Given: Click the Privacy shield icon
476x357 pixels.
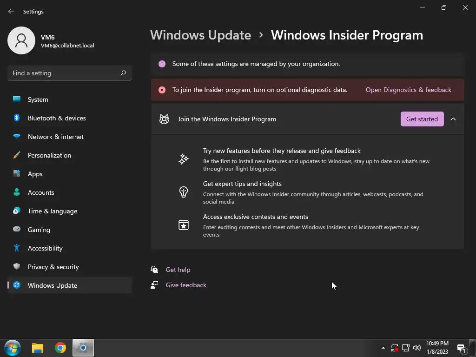Looking at the screenshot, I should click(17, 266).
